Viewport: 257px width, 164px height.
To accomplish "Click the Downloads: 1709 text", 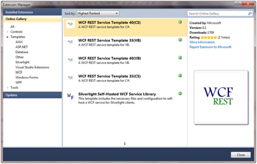I will [202, 33].
